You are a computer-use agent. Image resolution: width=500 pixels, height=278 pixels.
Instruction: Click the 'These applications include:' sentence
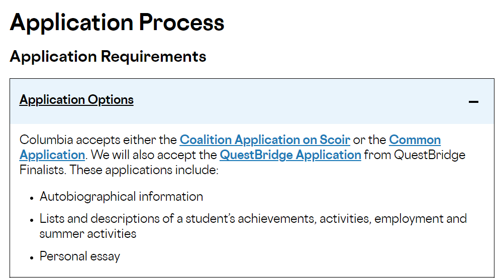(144, 170)
